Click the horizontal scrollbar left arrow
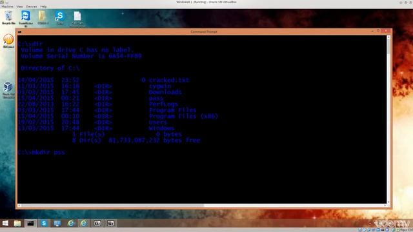Image resolution: width=413 pixels, height=232 pixels. click(x=19, y=206)
